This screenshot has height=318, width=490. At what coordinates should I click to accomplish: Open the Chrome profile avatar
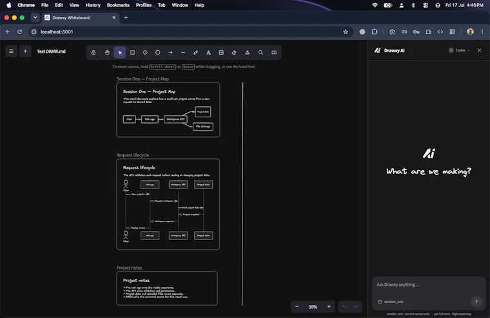point(470,32)
